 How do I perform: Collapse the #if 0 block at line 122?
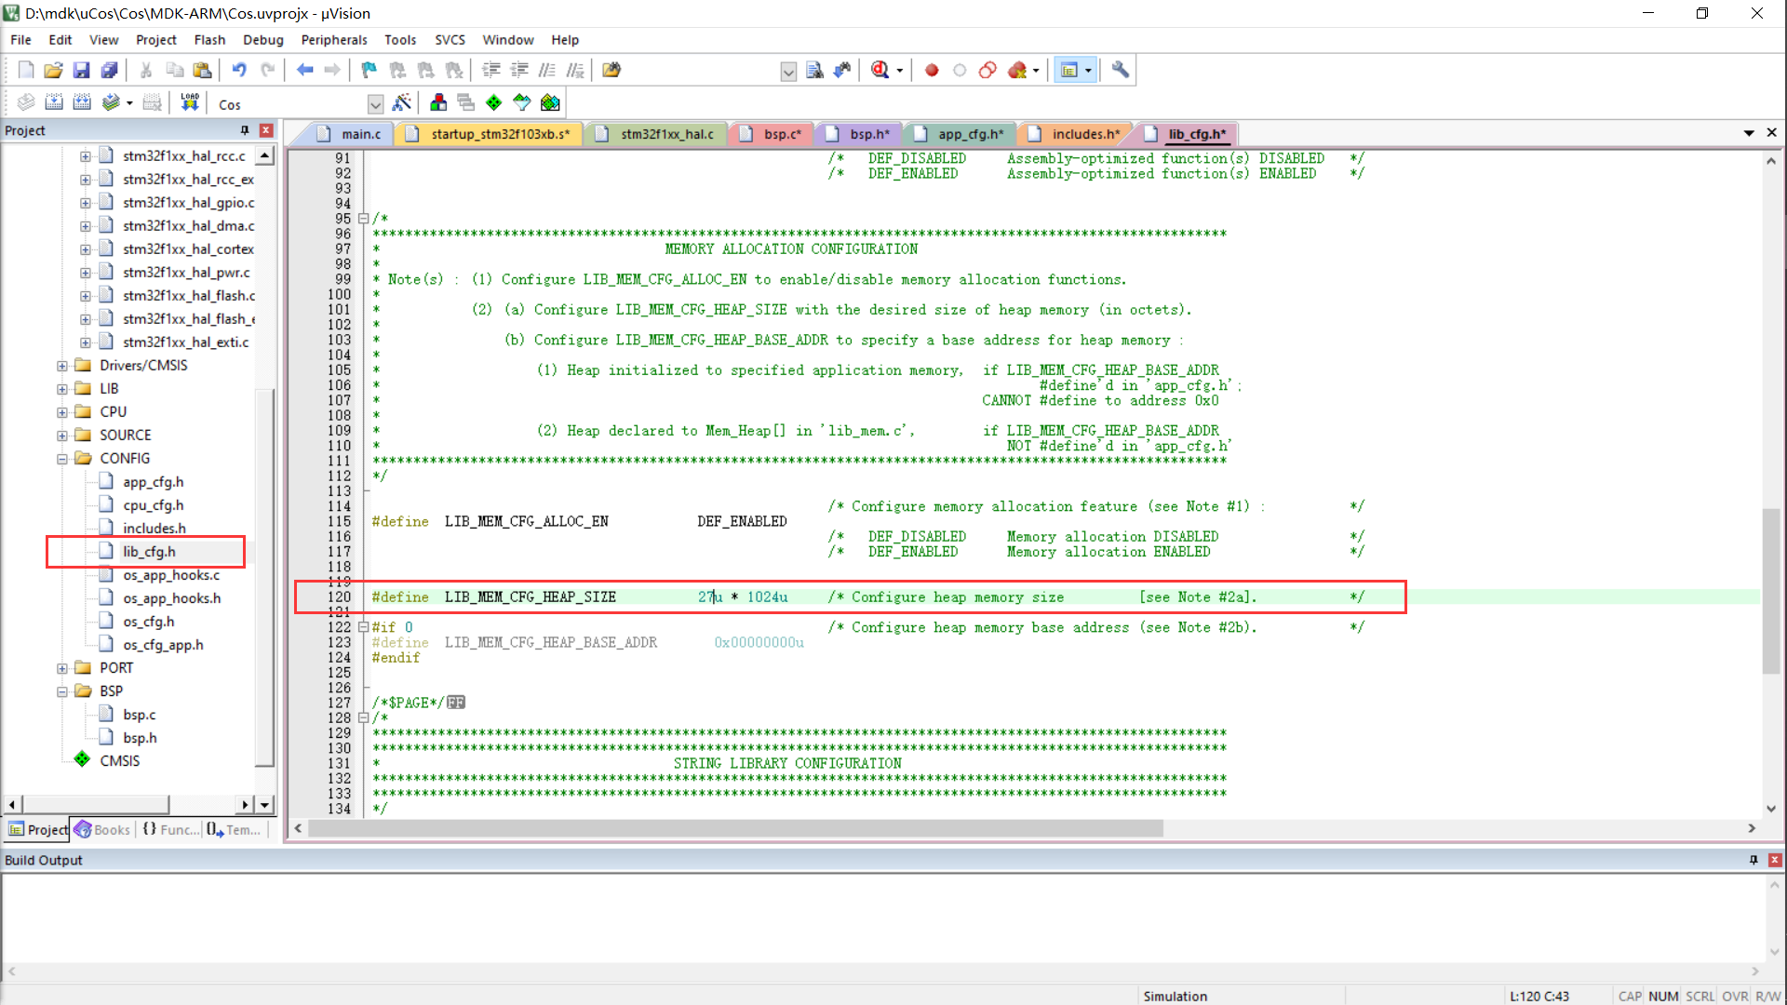pyautogui.click(x=364, y=627)
